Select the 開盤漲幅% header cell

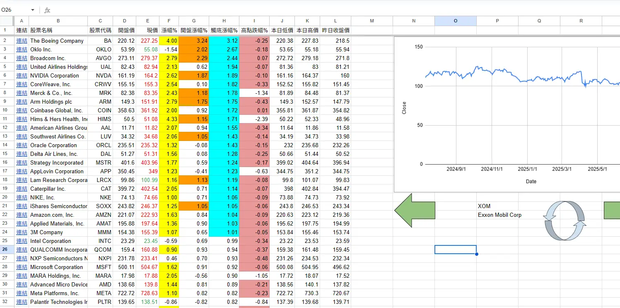point(194,30)
